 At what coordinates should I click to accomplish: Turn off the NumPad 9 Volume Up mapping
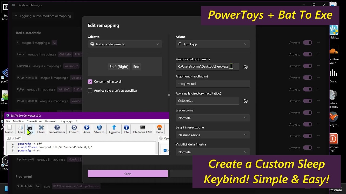click(308, 66)
